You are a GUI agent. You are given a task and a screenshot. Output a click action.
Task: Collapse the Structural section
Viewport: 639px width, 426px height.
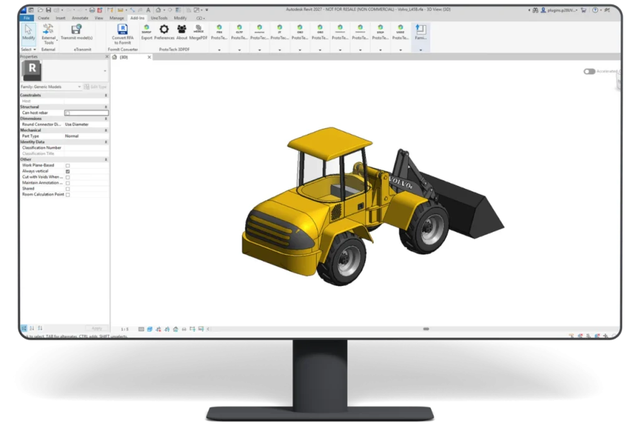coord(105,107)
